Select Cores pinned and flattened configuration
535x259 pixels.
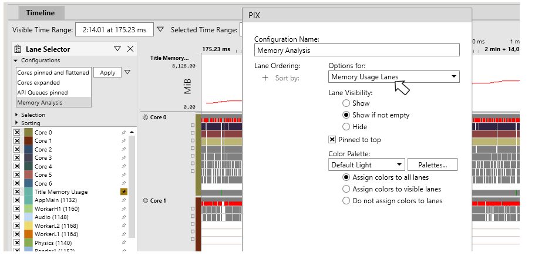53,73
